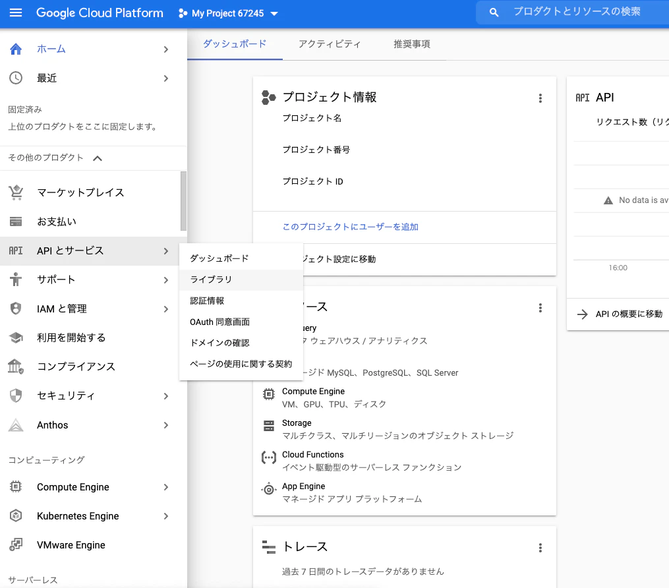Viewport: 669px width, 588px height.
Task: Select ダッシュボード in the API submenu
Action: pyautogui.click(x=241, y=258)
